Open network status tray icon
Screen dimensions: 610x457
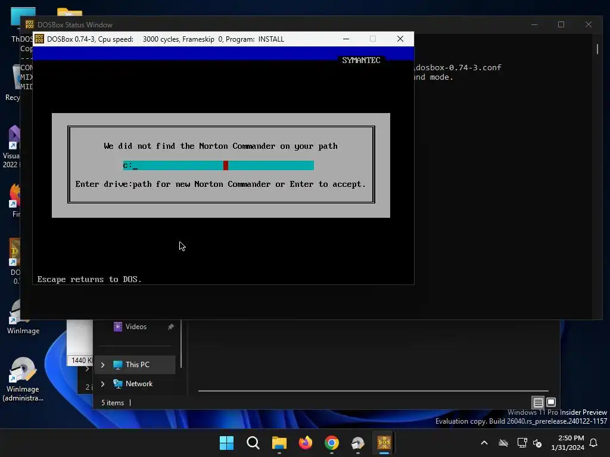click(522, 443)
